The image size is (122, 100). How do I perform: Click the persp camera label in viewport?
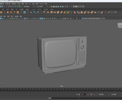(62, 86)
